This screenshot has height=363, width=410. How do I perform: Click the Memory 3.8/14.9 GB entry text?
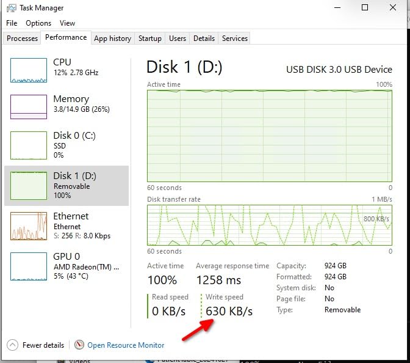point(81,104)
